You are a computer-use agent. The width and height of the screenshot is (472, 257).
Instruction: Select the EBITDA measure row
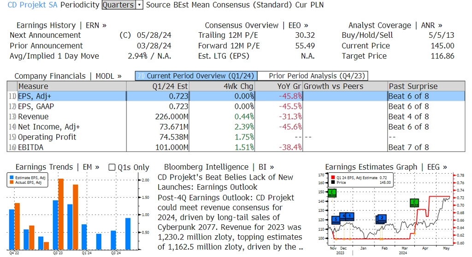(236, 147)
